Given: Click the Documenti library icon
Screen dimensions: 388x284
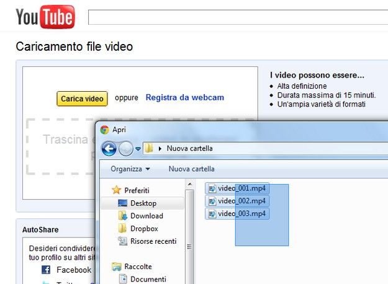Looking at the screenshot, I should [123, 278].
